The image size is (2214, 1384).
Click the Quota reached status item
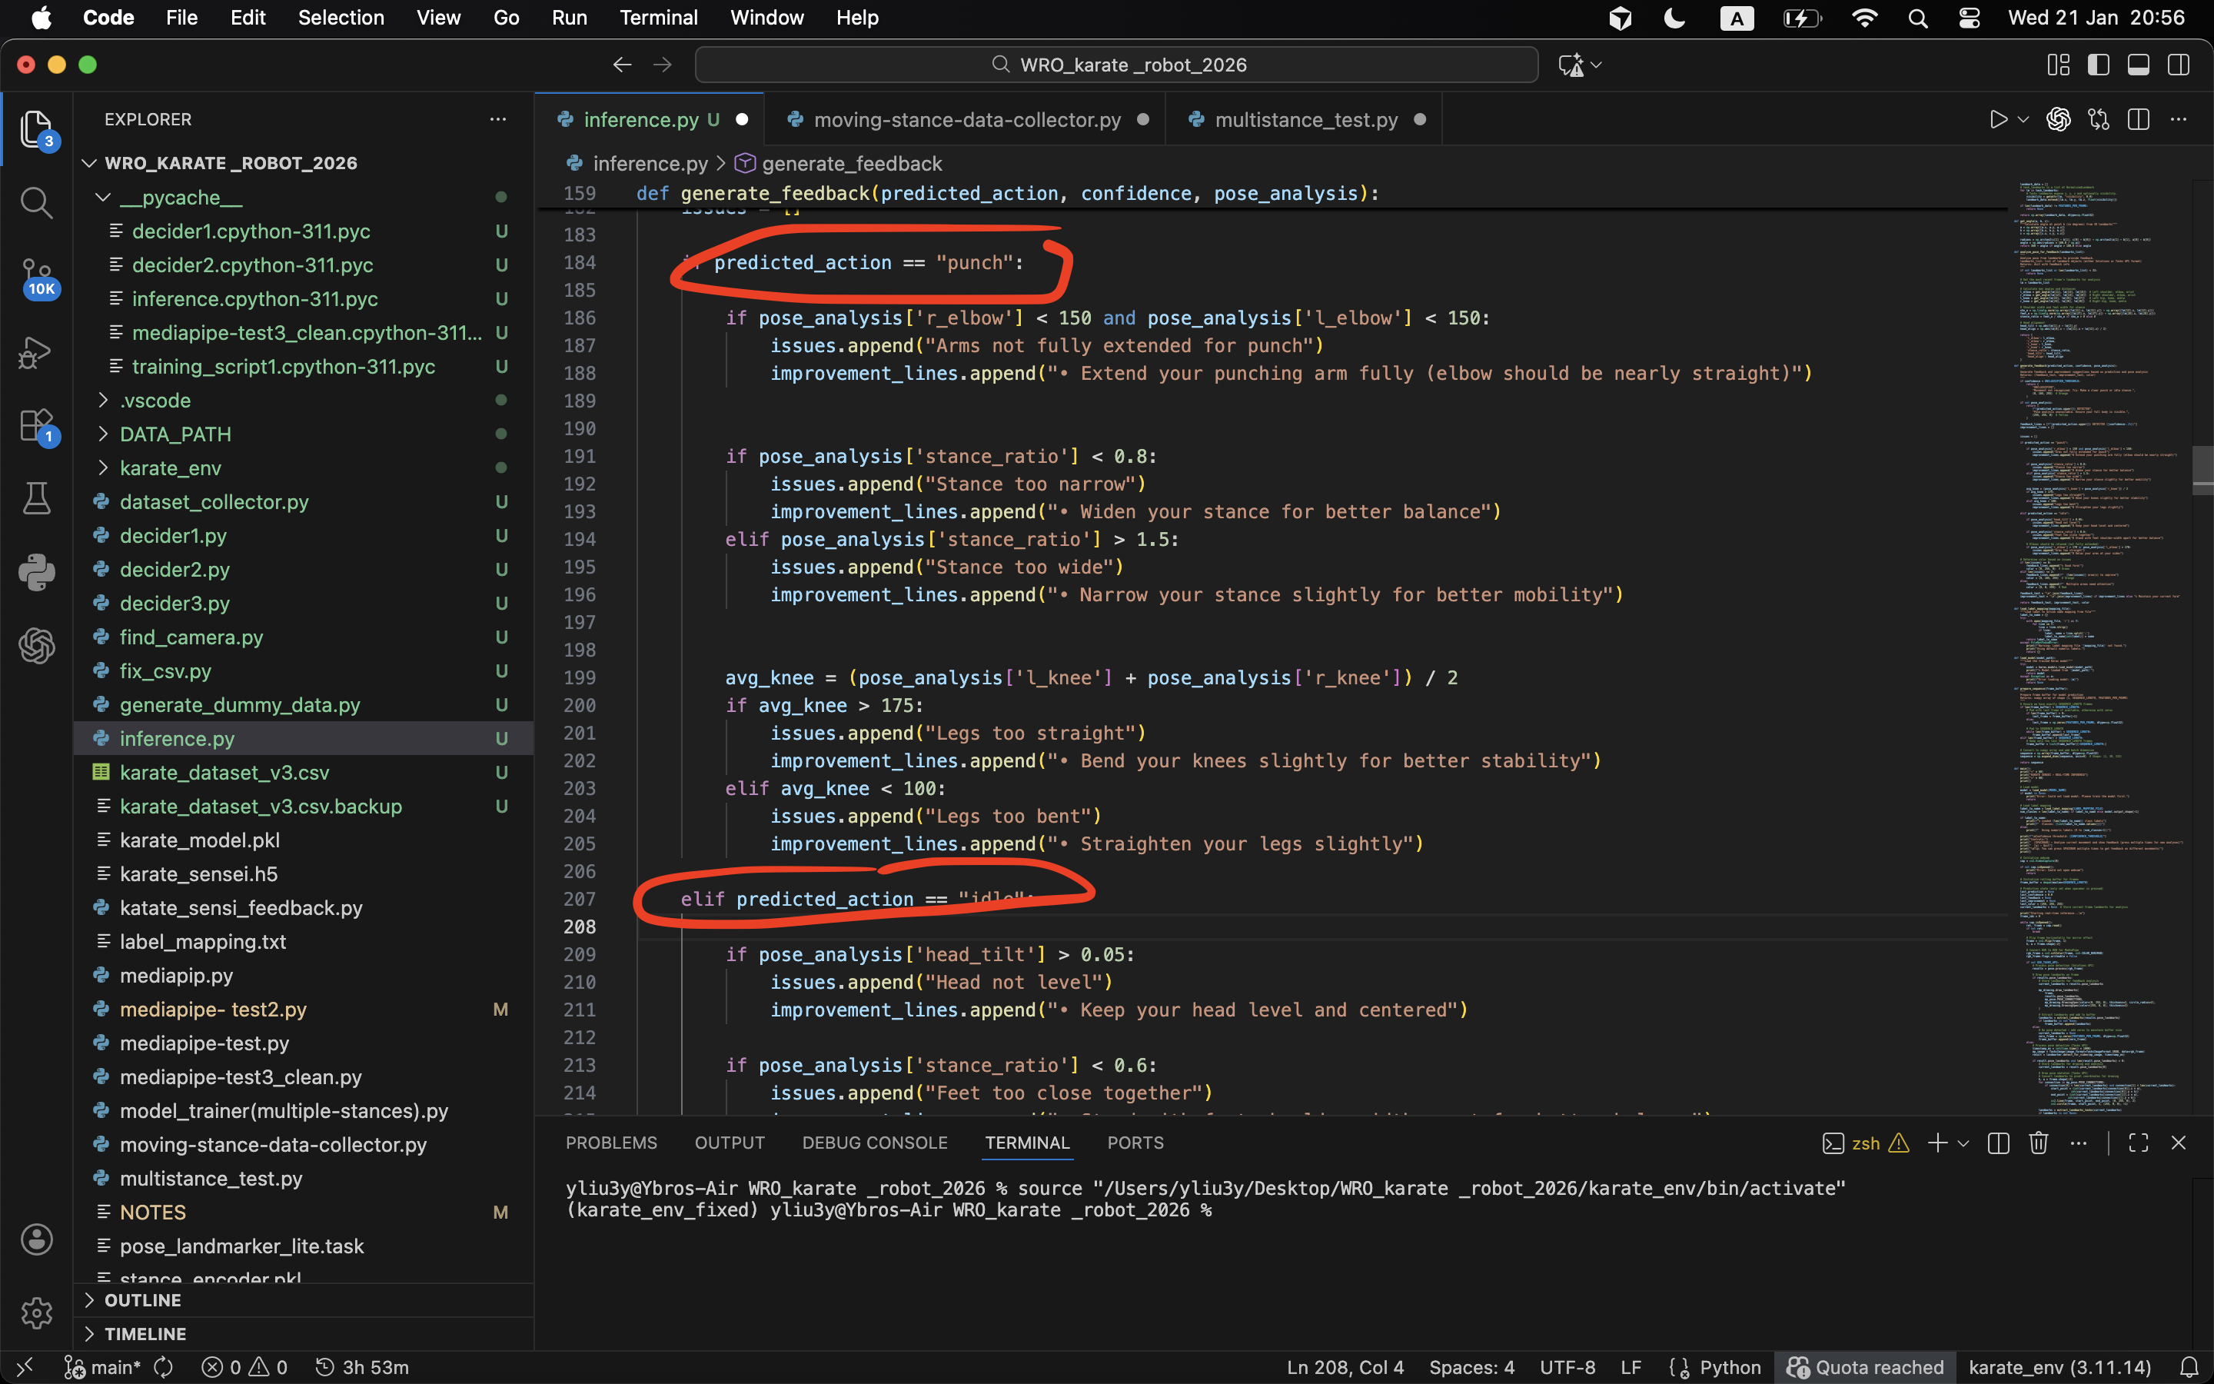[x=1866, y=1366]
